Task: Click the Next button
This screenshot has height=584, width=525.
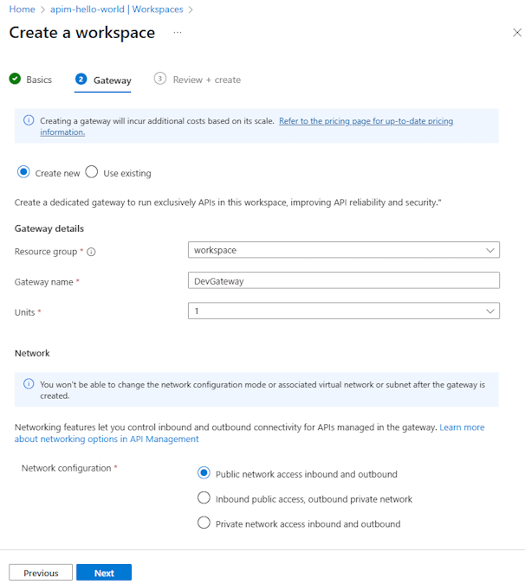Action: pyautogui.click(x=104, y=573)
